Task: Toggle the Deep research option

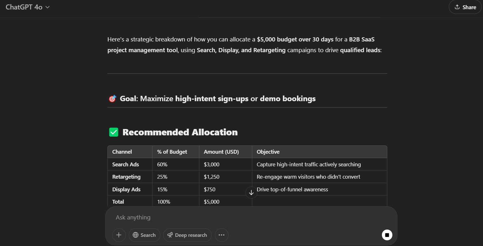Action: tap(187, 235)
